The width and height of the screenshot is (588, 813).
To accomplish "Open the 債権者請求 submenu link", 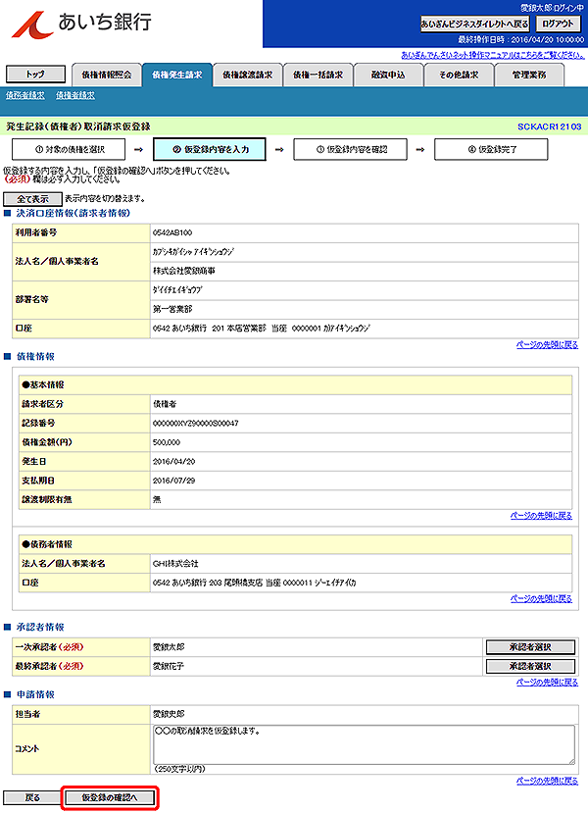I will 75,95.
